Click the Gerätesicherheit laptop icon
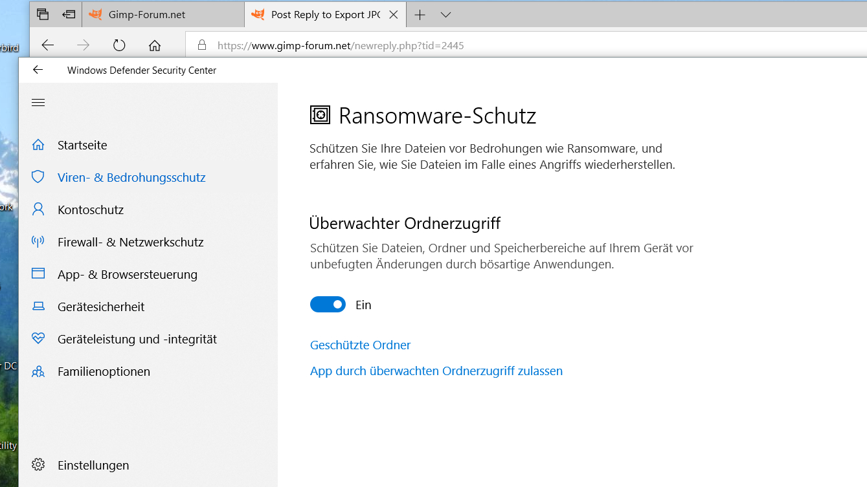 click(38, 307)
